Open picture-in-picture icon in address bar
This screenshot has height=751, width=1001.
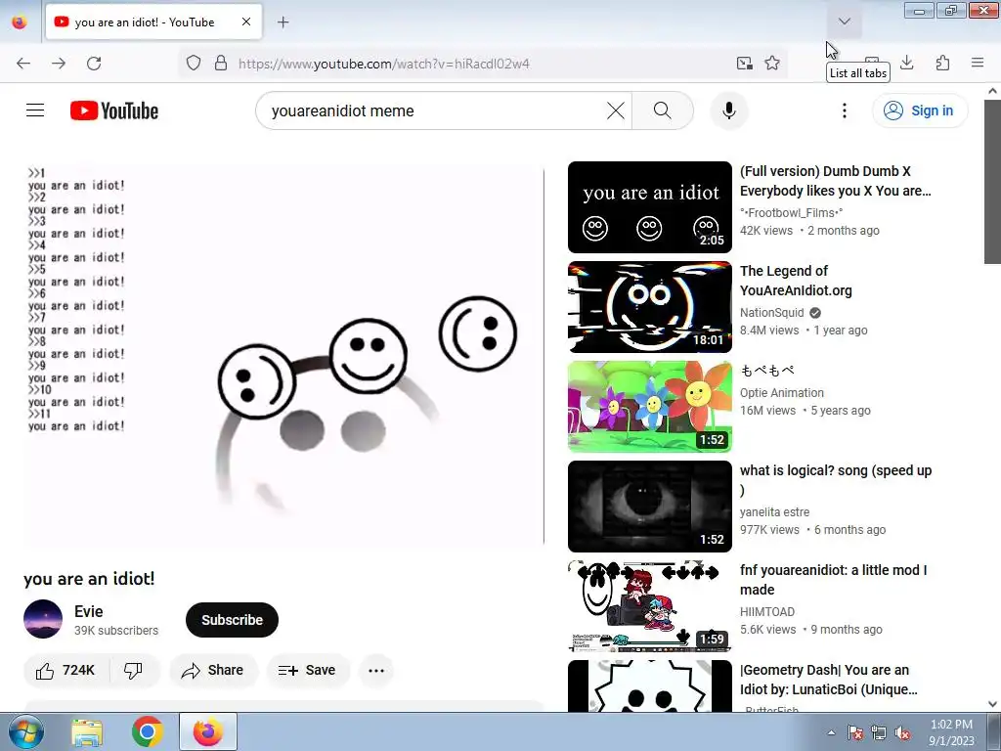744,64
